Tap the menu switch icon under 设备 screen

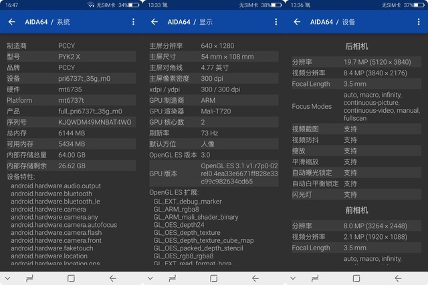click(x=315, y=278)
